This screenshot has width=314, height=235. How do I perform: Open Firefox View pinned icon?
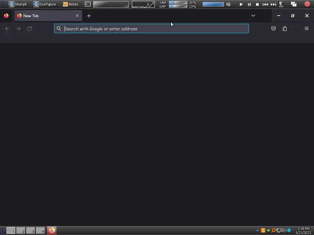tap(6, 16)
